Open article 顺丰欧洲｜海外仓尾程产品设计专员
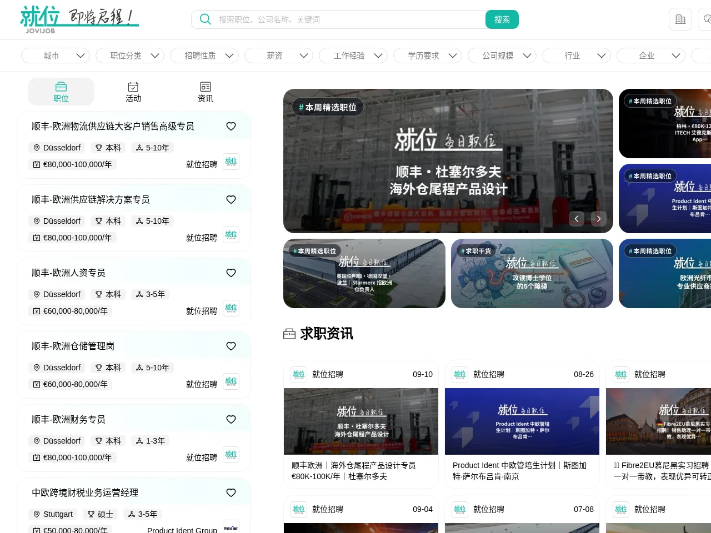The height and width of the screenshot is (533, 711). pos(354,471)
